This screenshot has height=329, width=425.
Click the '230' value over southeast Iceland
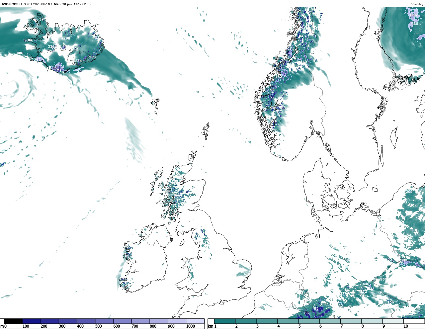coord(92,57)
